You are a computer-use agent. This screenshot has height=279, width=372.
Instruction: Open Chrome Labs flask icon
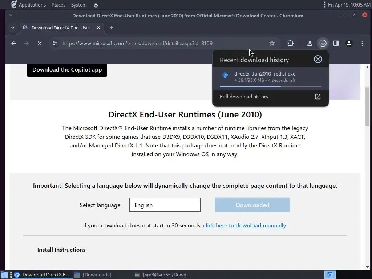(310, 43)
